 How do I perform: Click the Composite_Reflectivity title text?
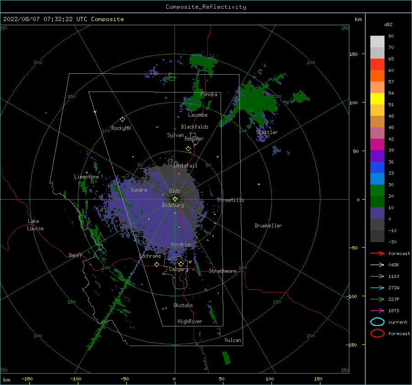point(206,7)
